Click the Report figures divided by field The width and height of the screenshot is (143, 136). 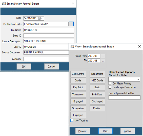pos(124,98)
